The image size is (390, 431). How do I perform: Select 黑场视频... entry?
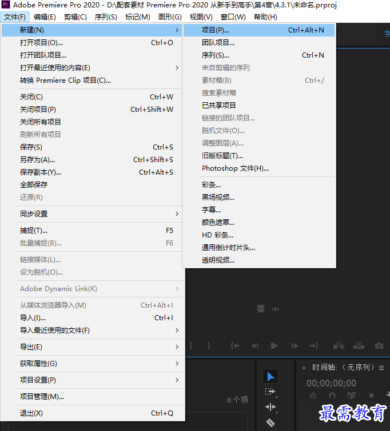259,198
